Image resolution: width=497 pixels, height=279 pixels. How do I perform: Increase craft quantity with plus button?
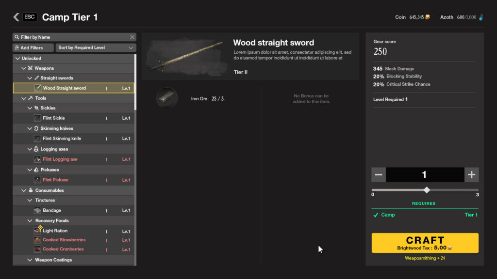[x=471, y=175]
